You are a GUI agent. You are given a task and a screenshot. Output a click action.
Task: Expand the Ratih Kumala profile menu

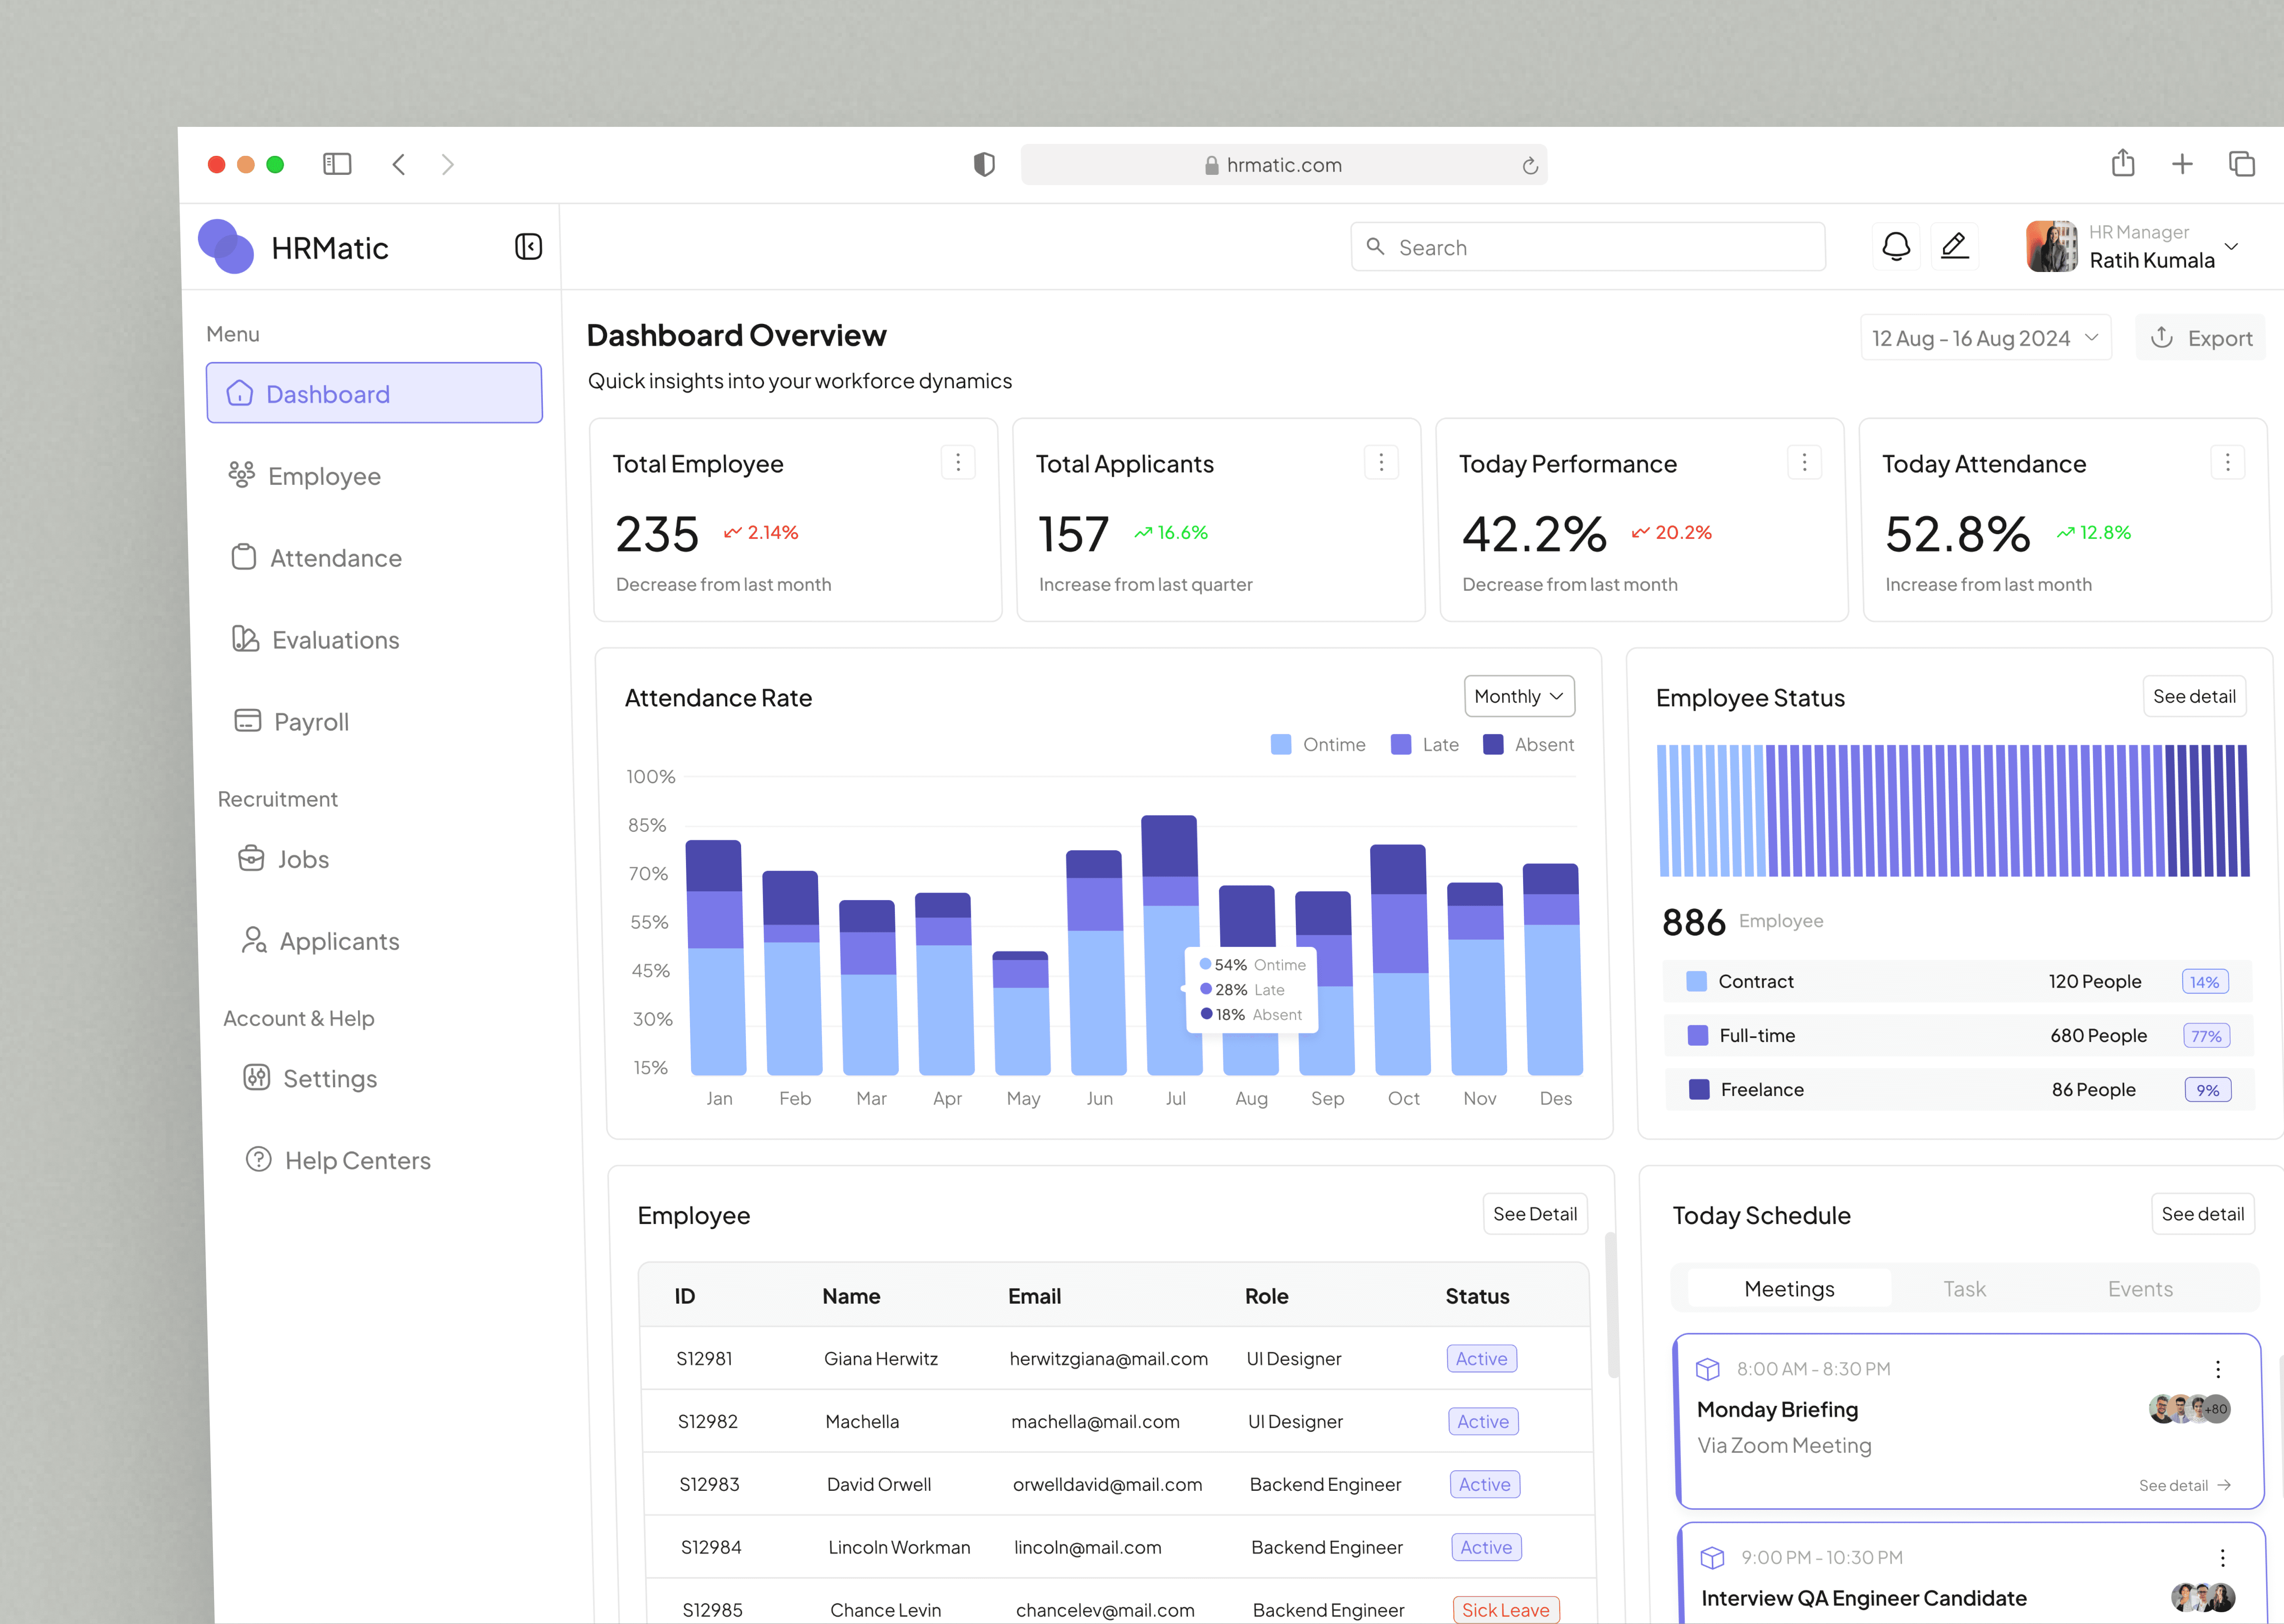tap(2231, 246)
